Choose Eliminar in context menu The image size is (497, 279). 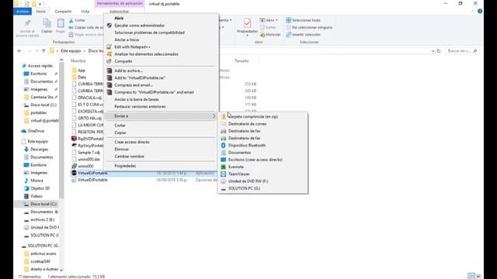point(121,150)
